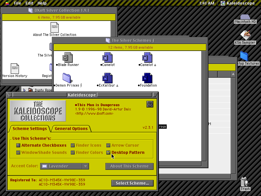Toggle the Arrow Cursor checkbox
The height and width of the screenshot is (196, 261).
[108, 145]
